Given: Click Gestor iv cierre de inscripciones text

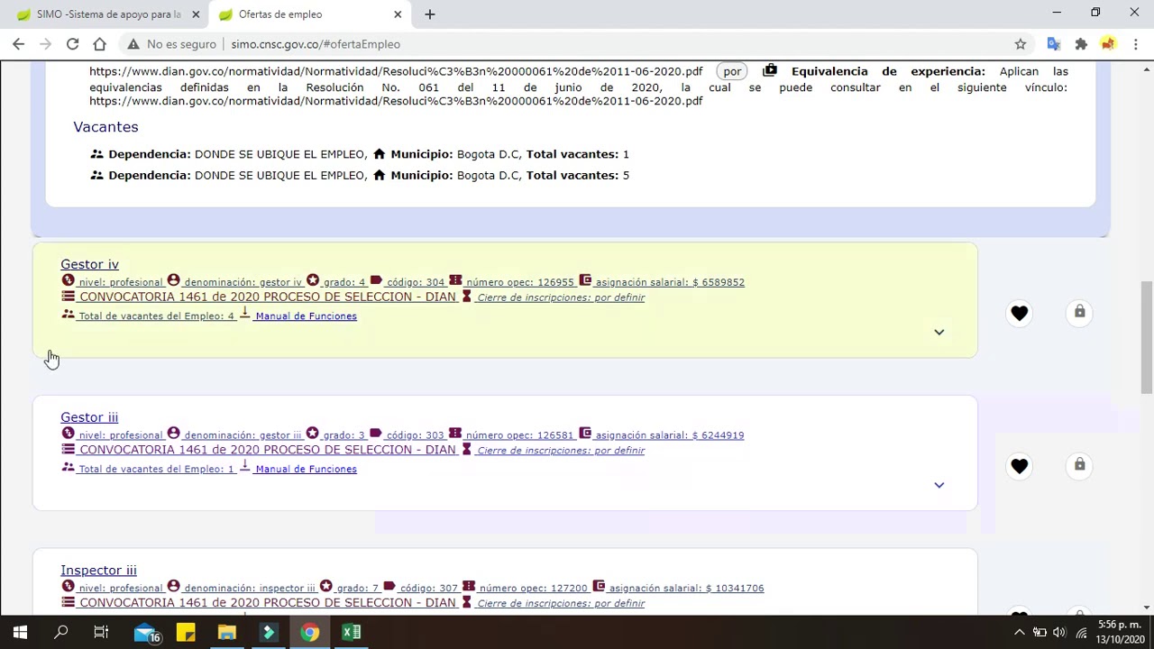Looking at the screenshot, I should (561, 297).
